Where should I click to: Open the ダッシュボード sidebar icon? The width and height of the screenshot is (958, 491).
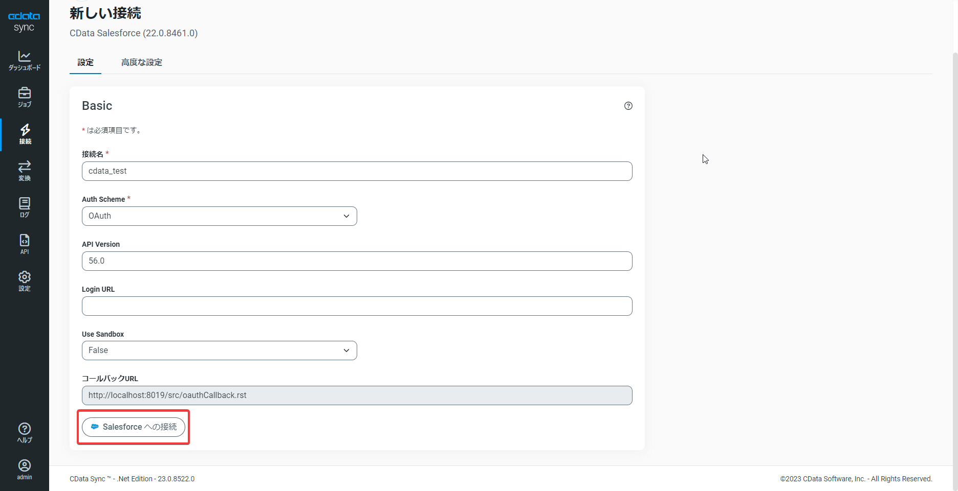[24, 61]
